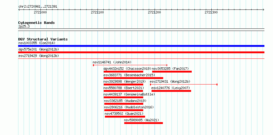Viewport: 273px width, 135px height.
Task: Select the nsv5580788 (Ebert2021) red bar
Action: [x=123, y=91]
